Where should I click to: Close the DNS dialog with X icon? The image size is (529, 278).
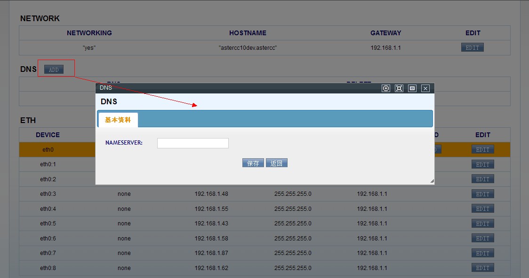coord(425,88)
